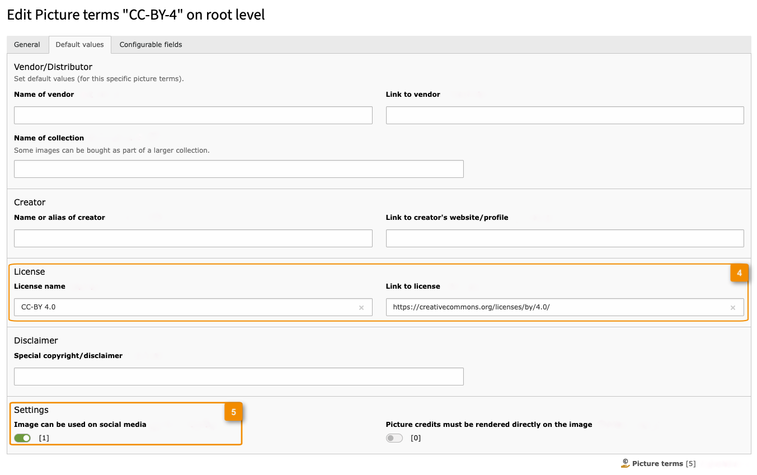Focus the Name of vendor input
The height and width of the screenshot is (475, 757).
click(x=193, y=115)
